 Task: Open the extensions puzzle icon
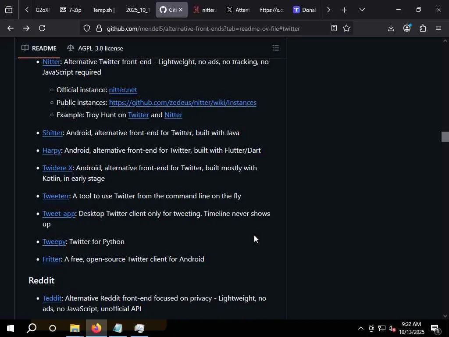423,29
